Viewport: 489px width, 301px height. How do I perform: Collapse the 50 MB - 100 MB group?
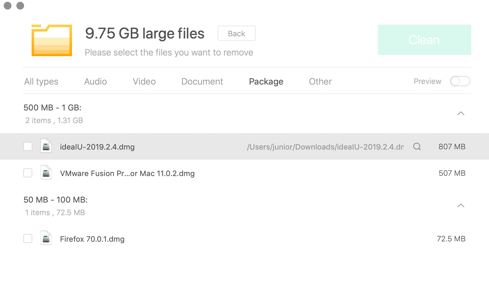461,205
